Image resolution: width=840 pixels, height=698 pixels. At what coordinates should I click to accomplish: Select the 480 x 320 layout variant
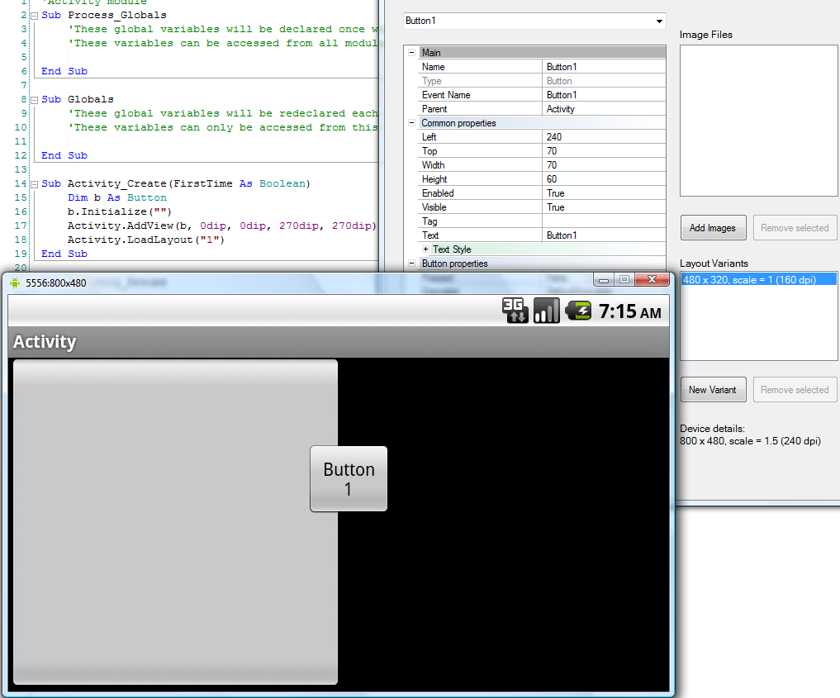click(x=758, y=279)
